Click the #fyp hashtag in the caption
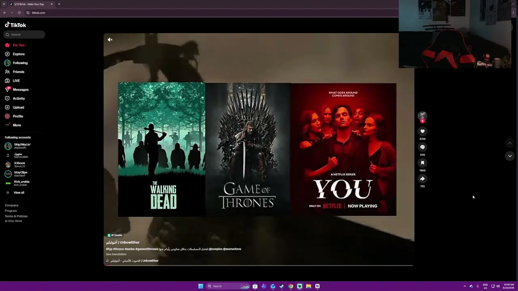The image size is (518, 291). (x=109, y=249)
